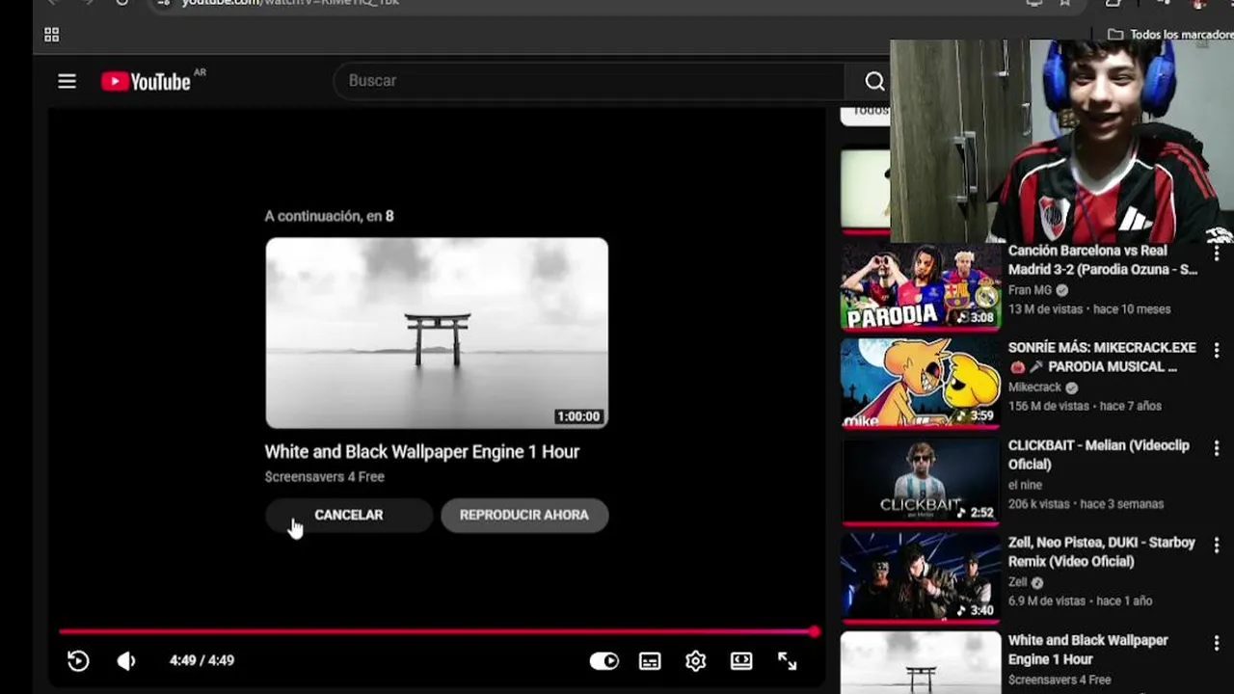The height and width of the screenshot is (694, 1234).
Task: Click the search magnifier button
Action: (x=874, y=81)
